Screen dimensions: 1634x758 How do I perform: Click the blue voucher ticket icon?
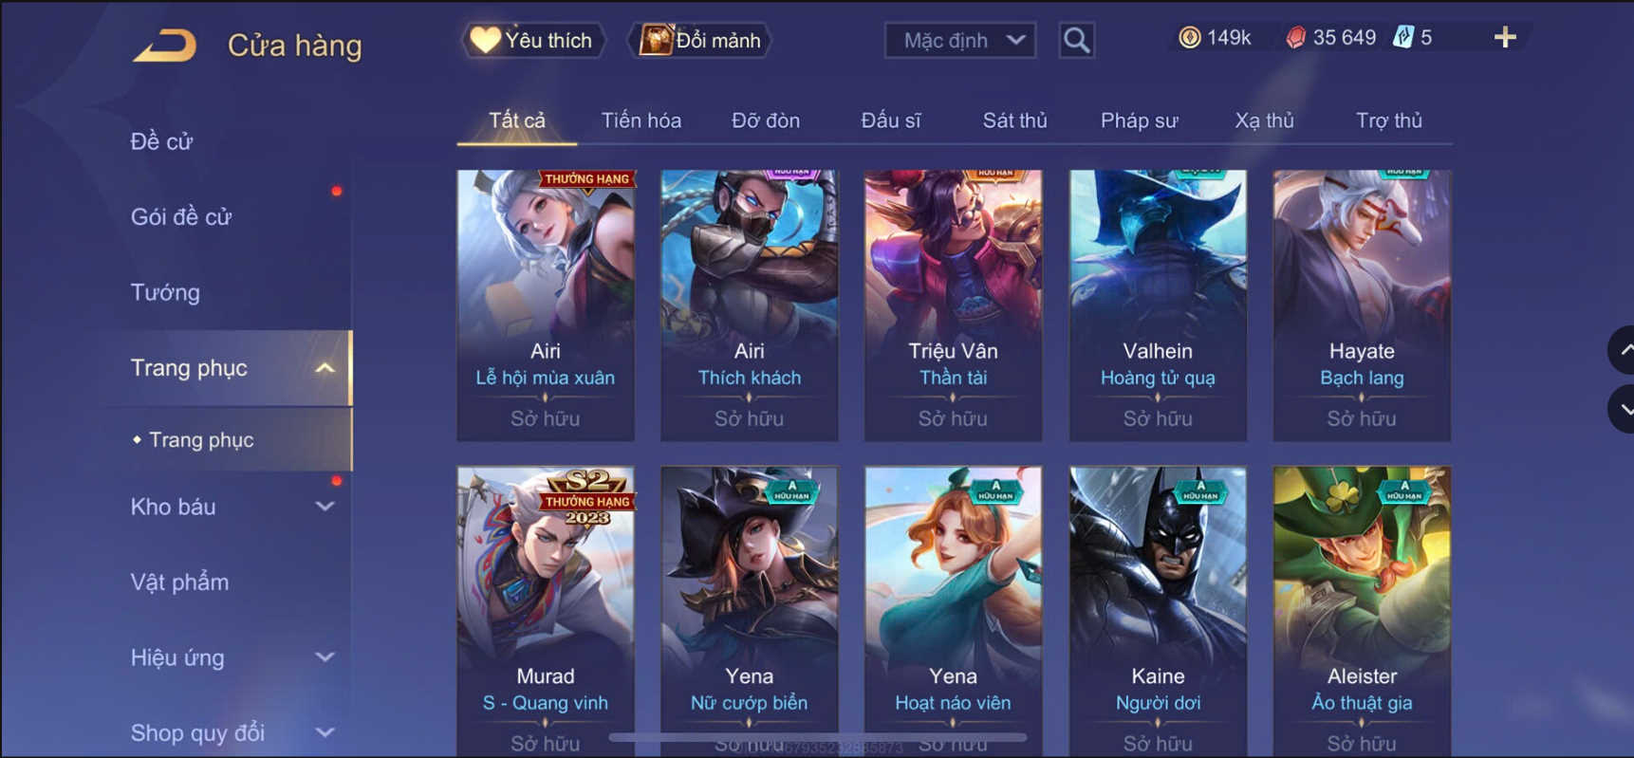click(x=1403, y=37)
